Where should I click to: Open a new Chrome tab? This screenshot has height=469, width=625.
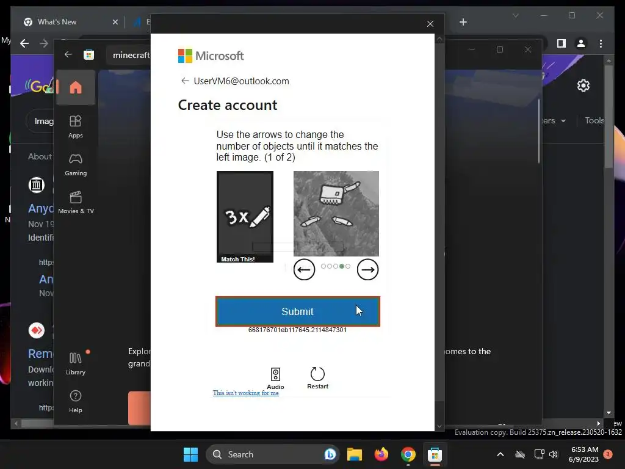463,22
